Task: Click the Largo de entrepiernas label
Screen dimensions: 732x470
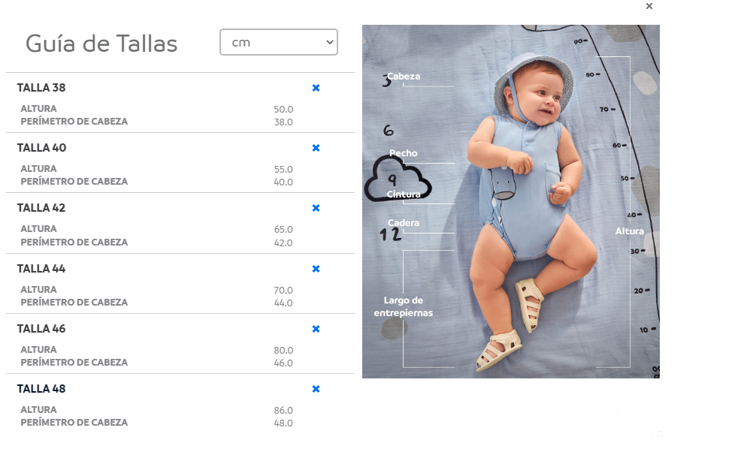Action: tap(404, 306)
